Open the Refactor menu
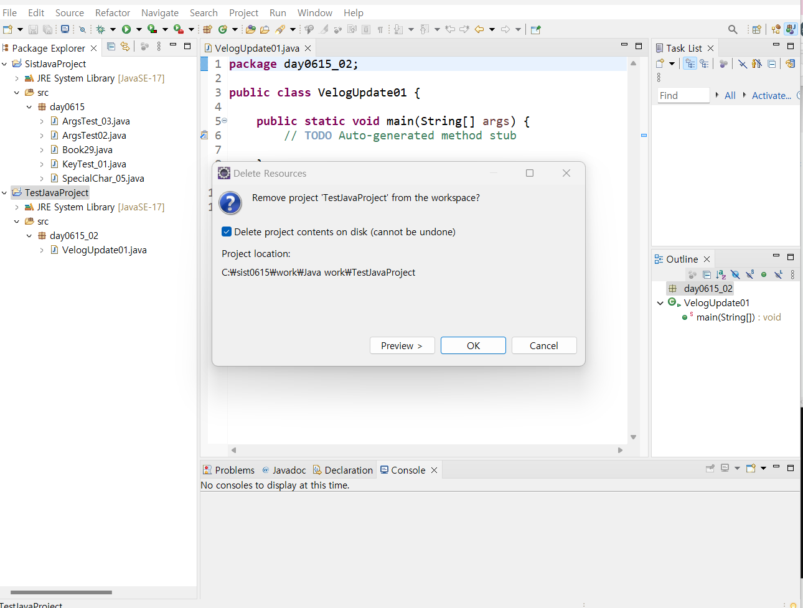This screenshot has width=803, height=608. 113,12
